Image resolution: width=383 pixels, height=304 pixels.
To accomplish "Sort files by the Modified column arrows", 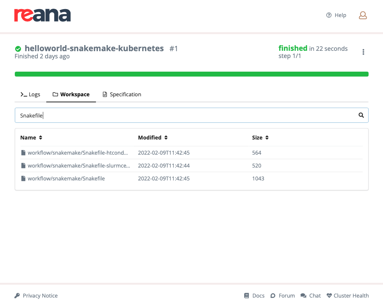I will [166, 138].
